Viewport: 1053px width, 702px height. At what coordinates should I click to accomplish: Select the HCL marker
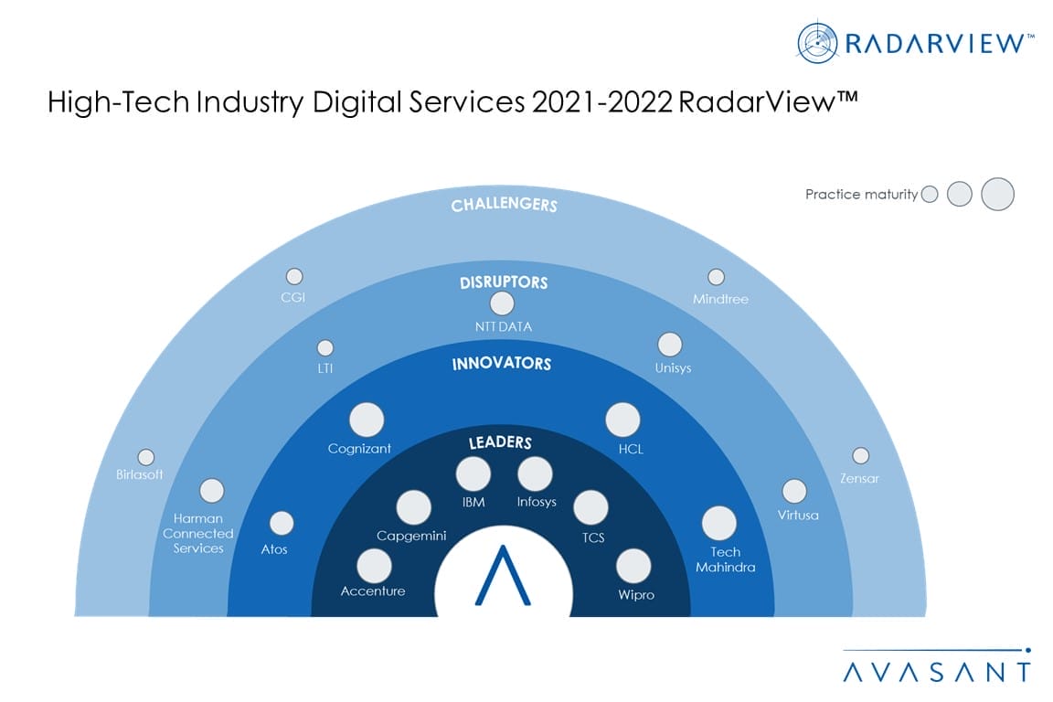(x=622, y=420)
